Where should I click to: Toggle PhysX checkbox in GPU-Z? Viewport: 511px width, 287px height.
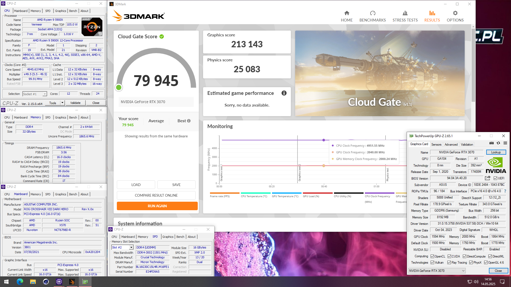tap(471, 263)
